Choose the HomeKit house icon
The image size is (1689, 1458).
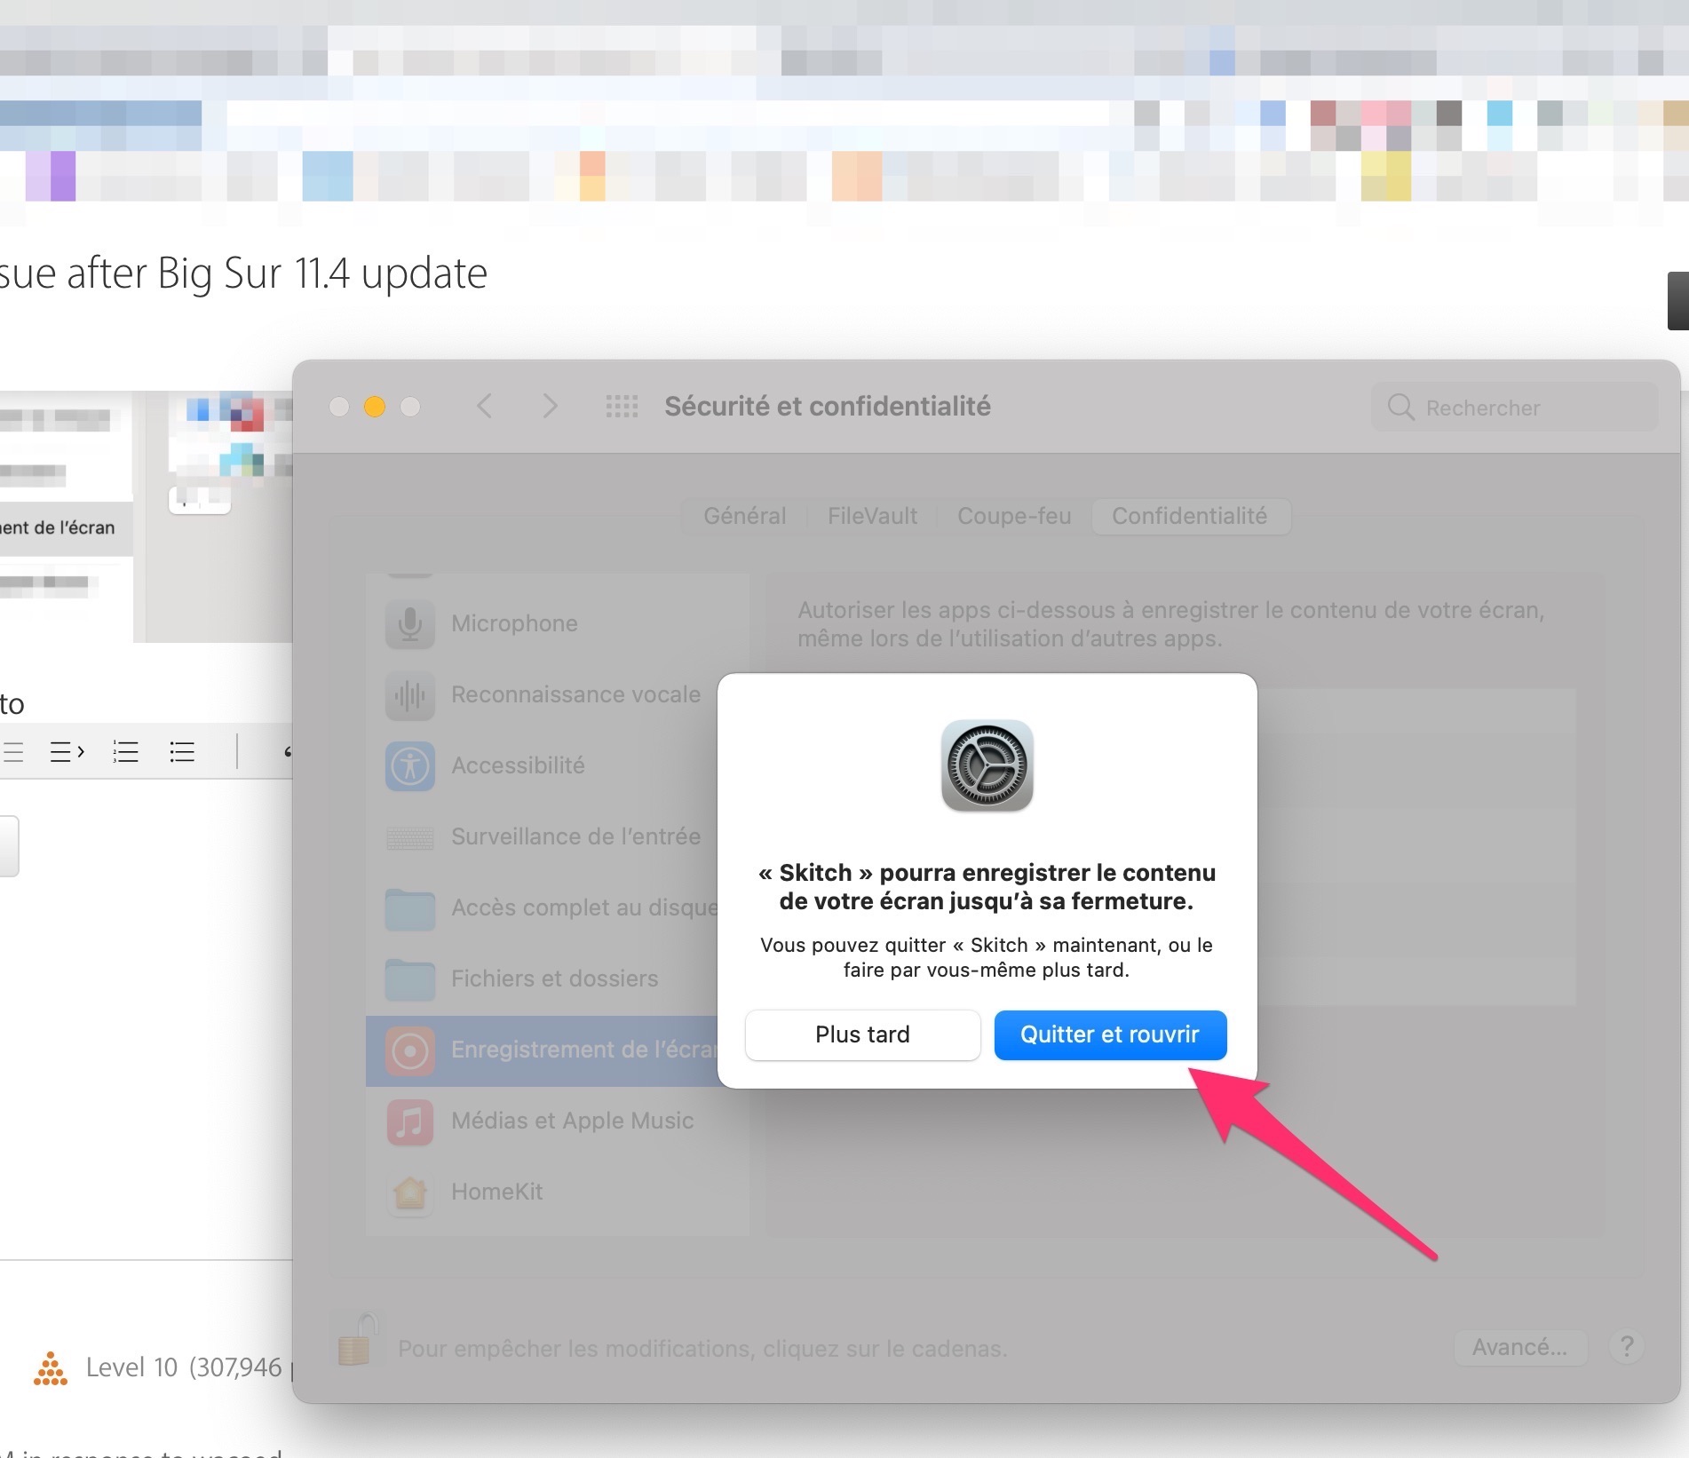[409, 1193]
